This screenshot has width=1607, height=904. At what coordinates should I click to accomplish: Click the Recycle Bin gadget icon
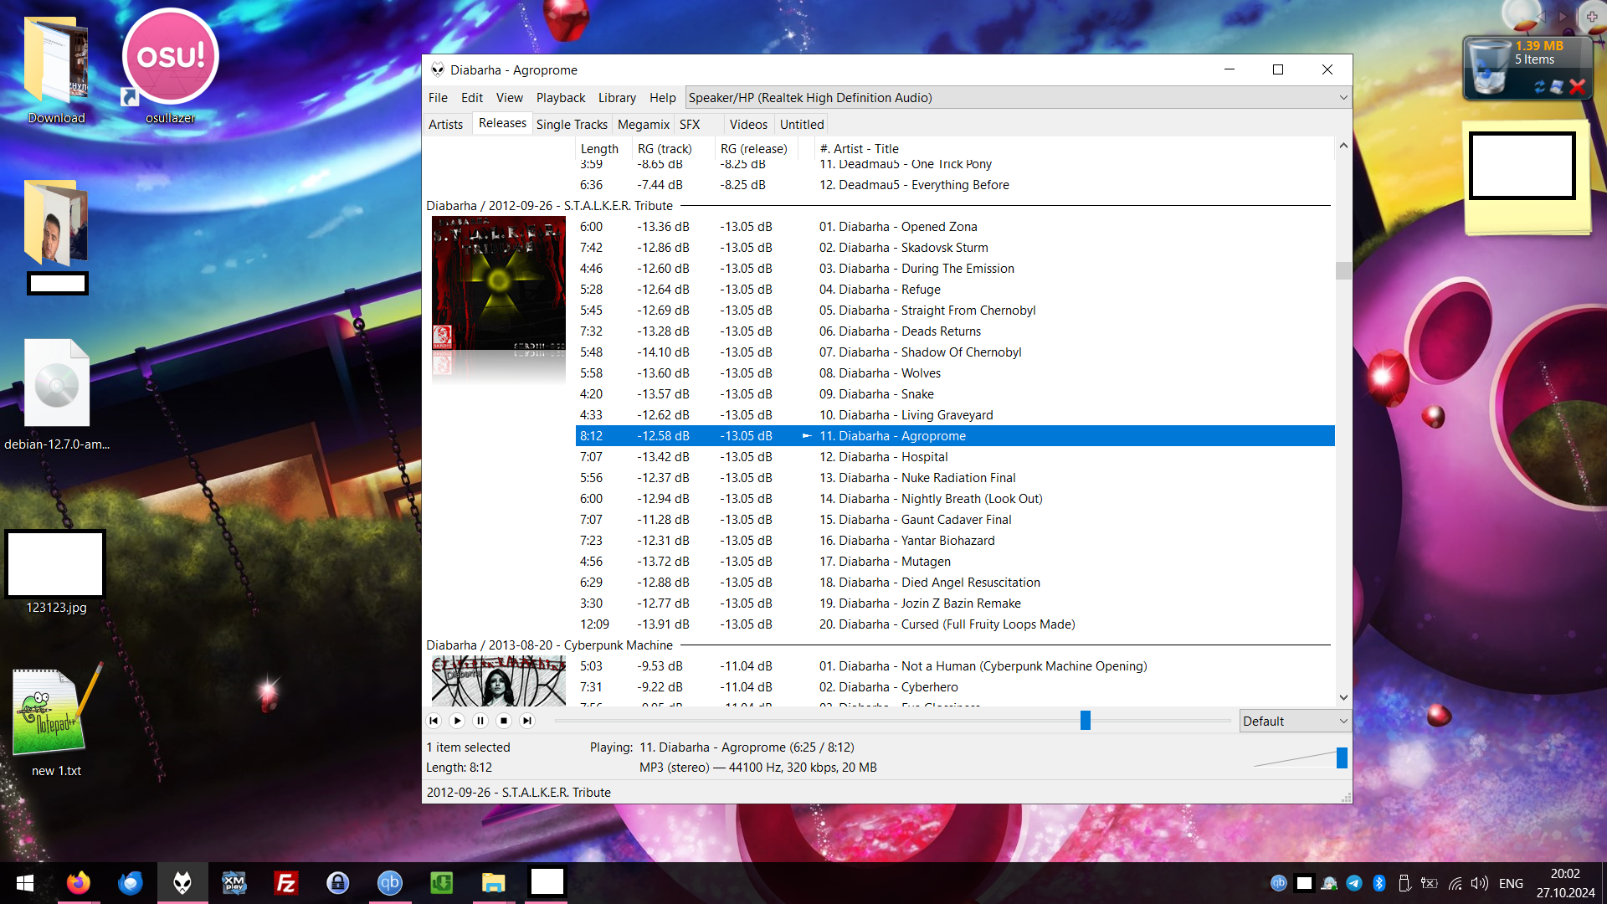coord(1489,67)
